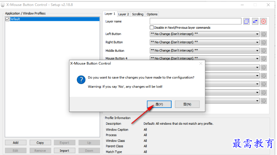
Task: Click the 'Window Caption' label
Action: 117,129
